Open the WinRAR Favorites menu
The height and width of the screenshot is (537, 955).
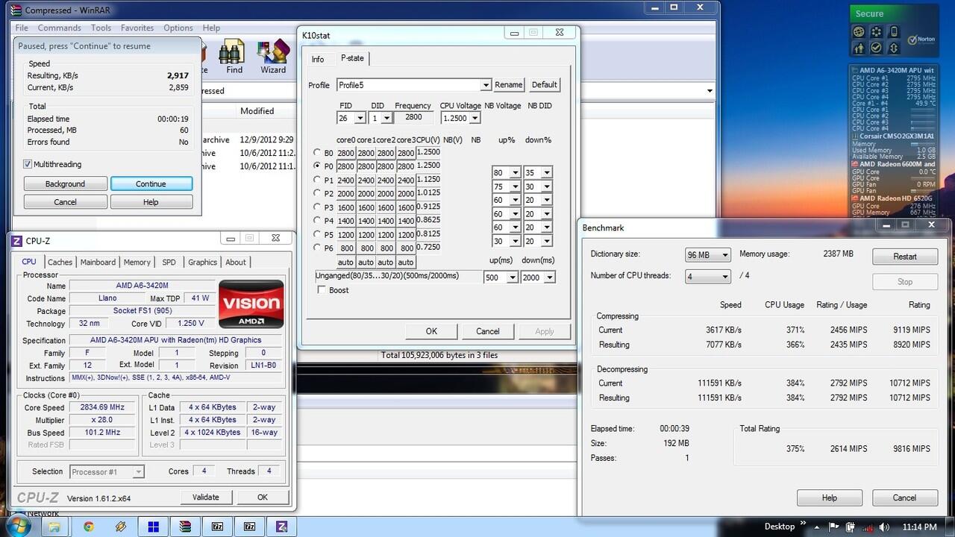tap(137, 28)
